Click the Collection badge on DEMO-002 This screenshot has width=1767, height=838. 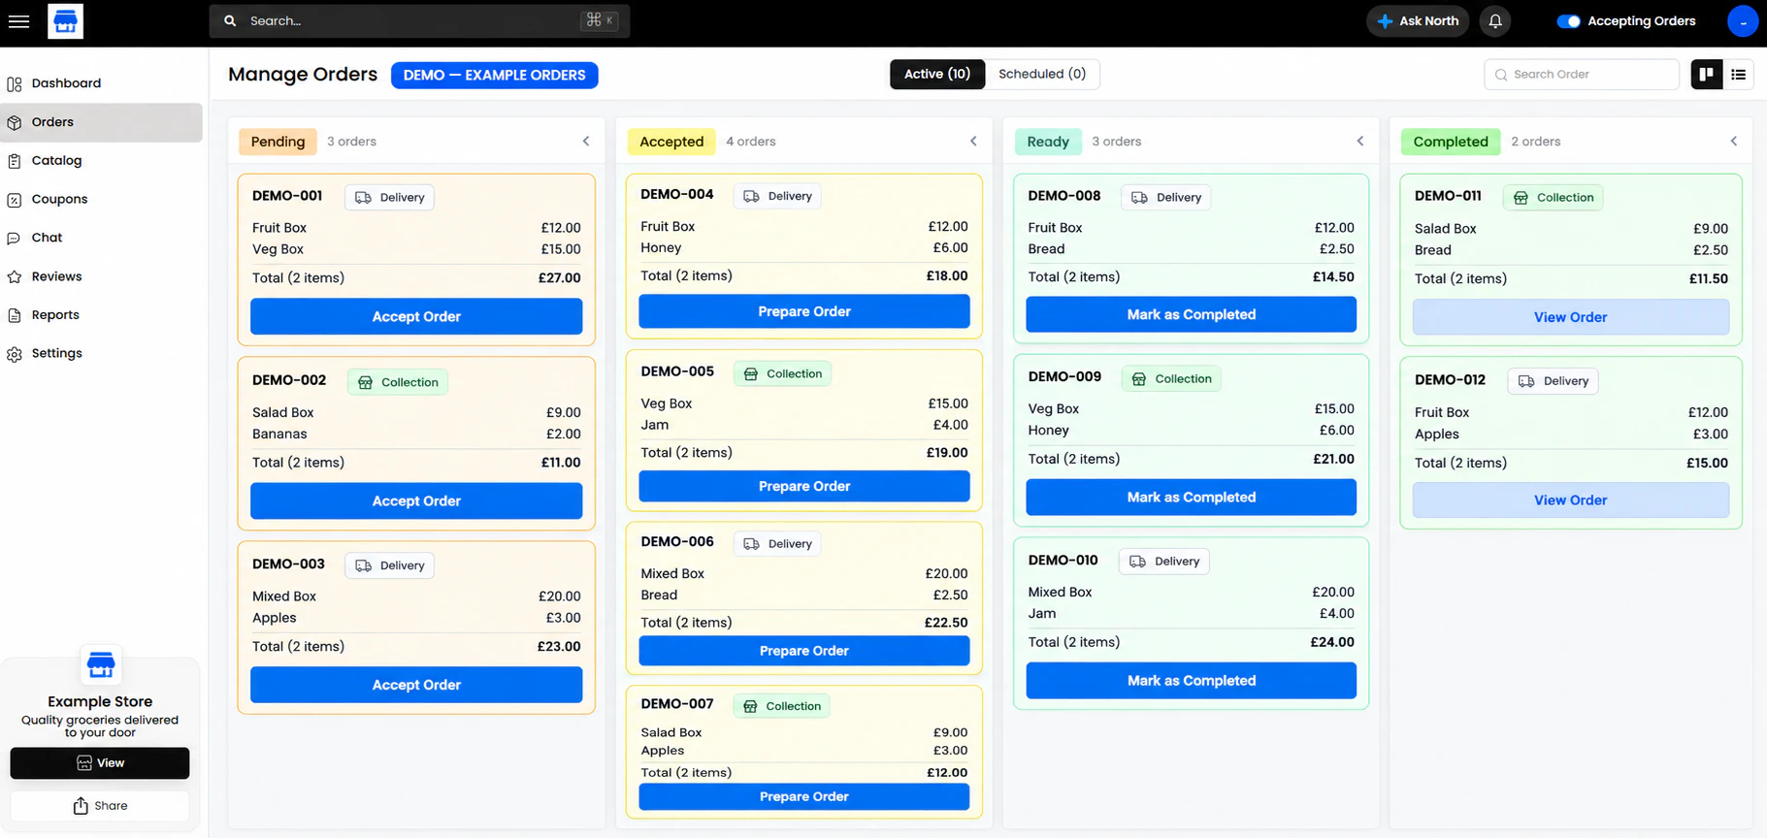click(x=398, y=382)
